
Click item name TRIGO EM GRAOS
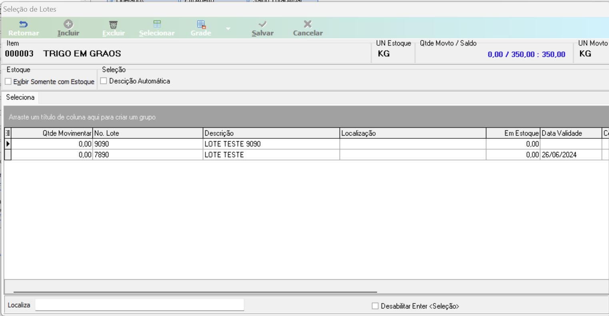click(x=82, y=54)
